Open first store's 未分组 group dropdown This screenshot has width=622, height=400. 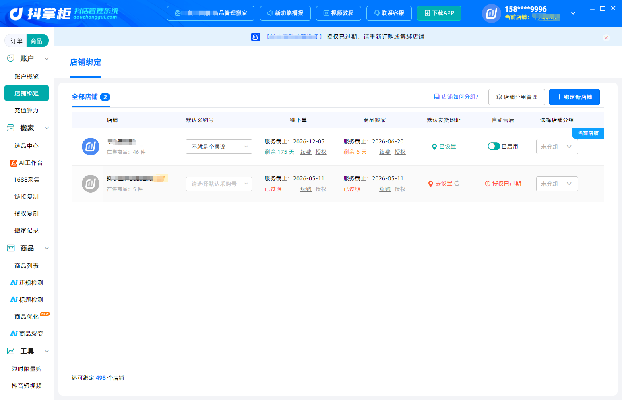click(x=557, y=147)
